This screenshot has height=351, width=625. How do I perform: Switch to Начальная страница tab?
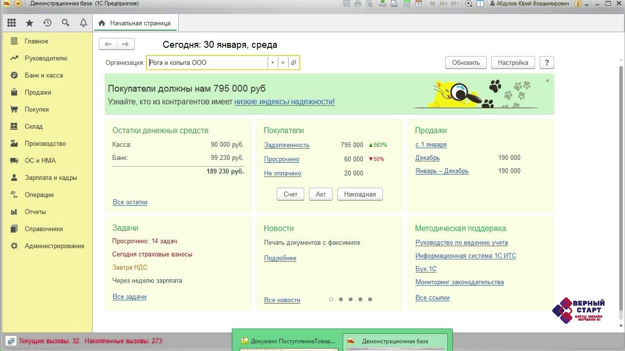click(x=135, y=23)
